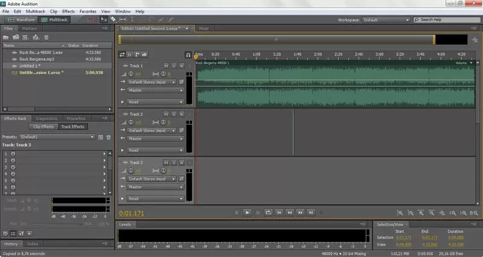Click the Track 1 stereo pan knob
The width and height of the screenshot is (483, 257).
pos(163,74)
